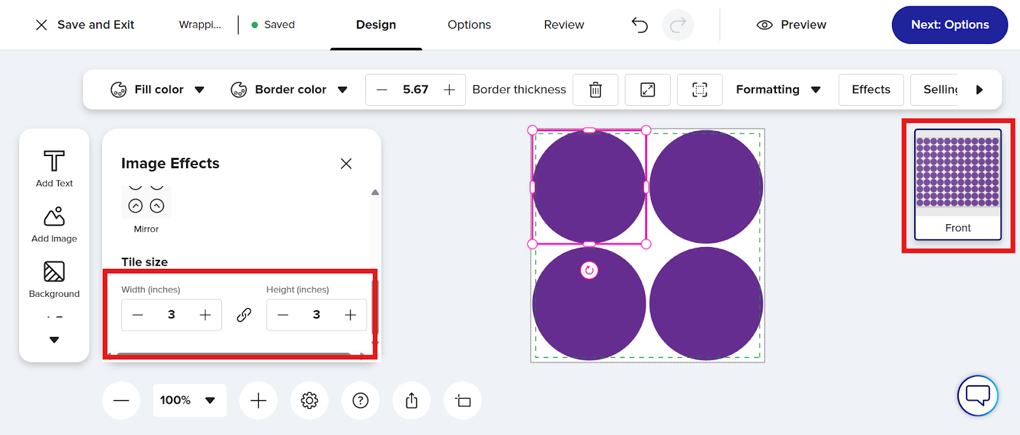The width and height of the screenshot is (1020, 435).
Task: Switch to the Options tab
Action: 469,25
